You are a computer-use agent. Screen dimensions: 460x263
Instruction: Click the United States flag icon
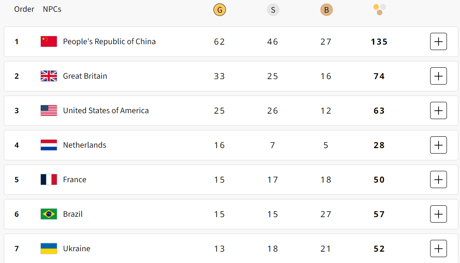coord(49,111)
